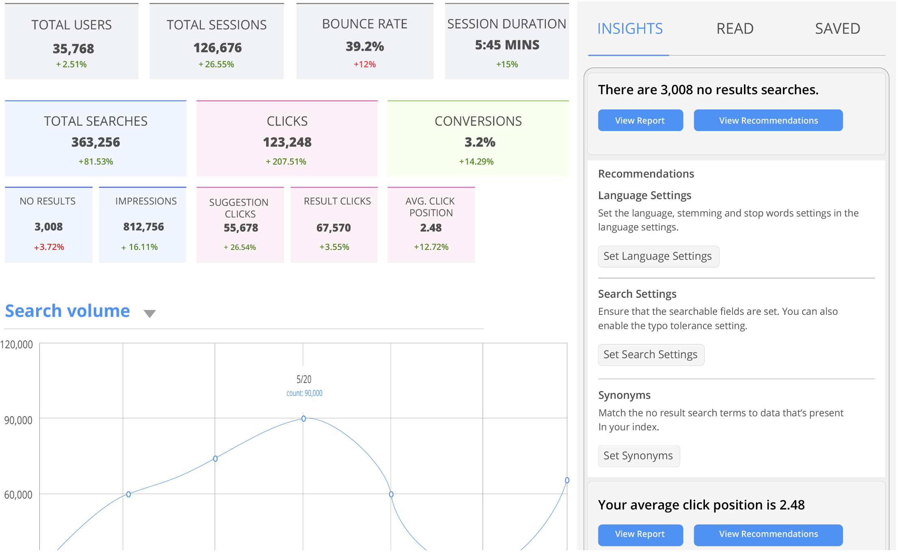The image size is (901, 555).
Task: Select the NO RESULTS metric card
Action: click(49, 225)
